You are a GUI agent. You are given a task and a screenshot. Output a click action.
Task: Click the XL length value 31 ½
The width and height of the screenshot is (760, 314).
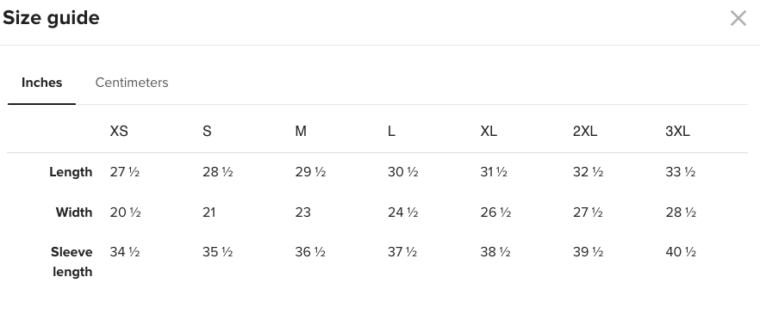coord(494,172)
